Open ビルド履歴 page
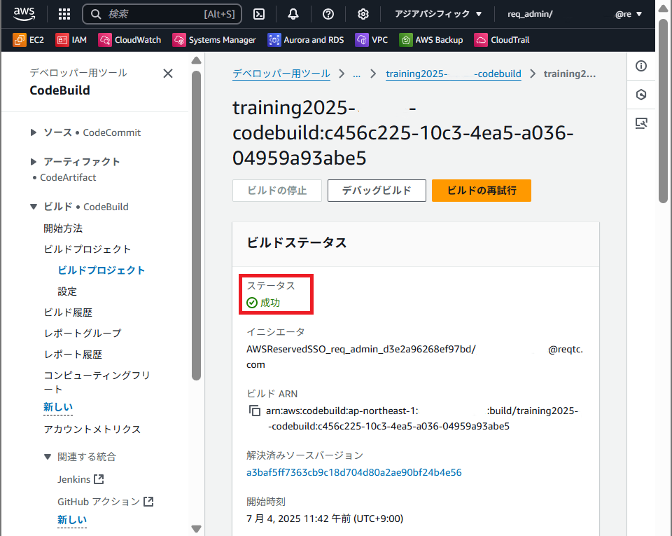This screenshot has width=672, height=536. (68, 312)
